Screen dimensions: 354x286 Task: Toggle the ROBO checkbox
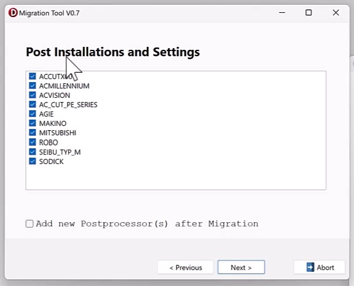32,142
